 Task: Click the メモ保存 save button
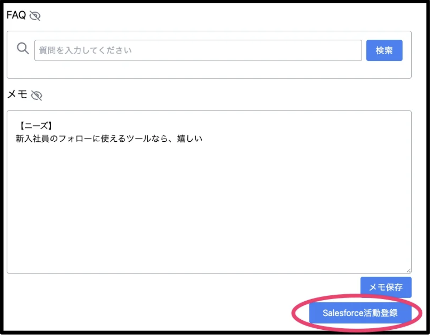coord(385,287)
